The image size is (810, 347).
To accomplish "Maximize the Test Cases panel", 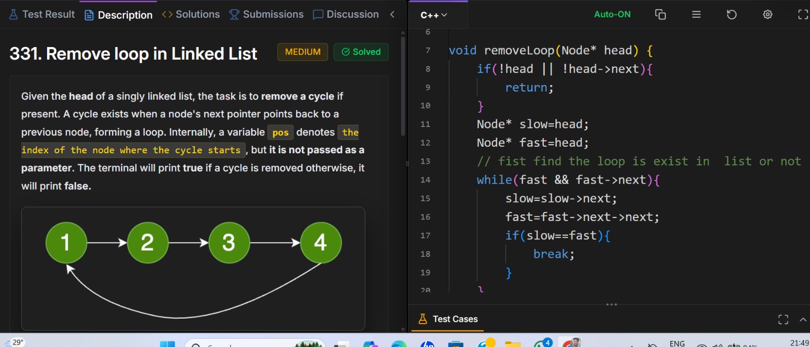I will (783, 319).
